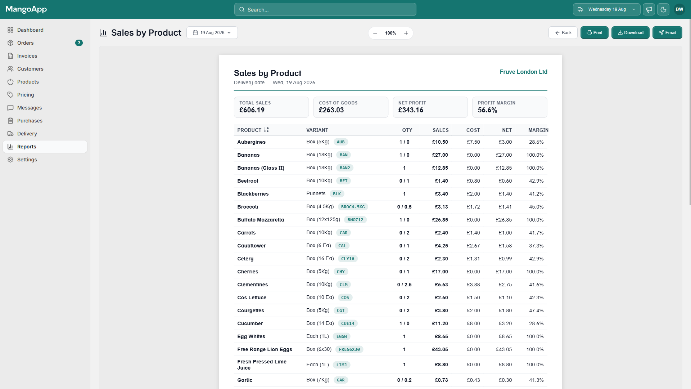
Task: Toggle dark mode with moon icon
Action: (x=663, y=9)
